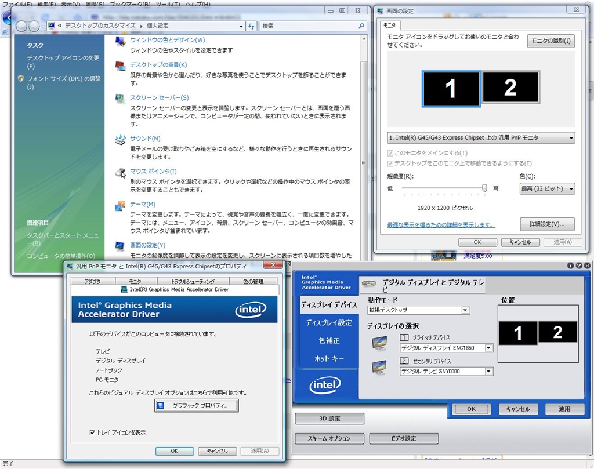Click the monitor icon beside Primary Device
Screen dimensions: 594x469
[379, 343]
